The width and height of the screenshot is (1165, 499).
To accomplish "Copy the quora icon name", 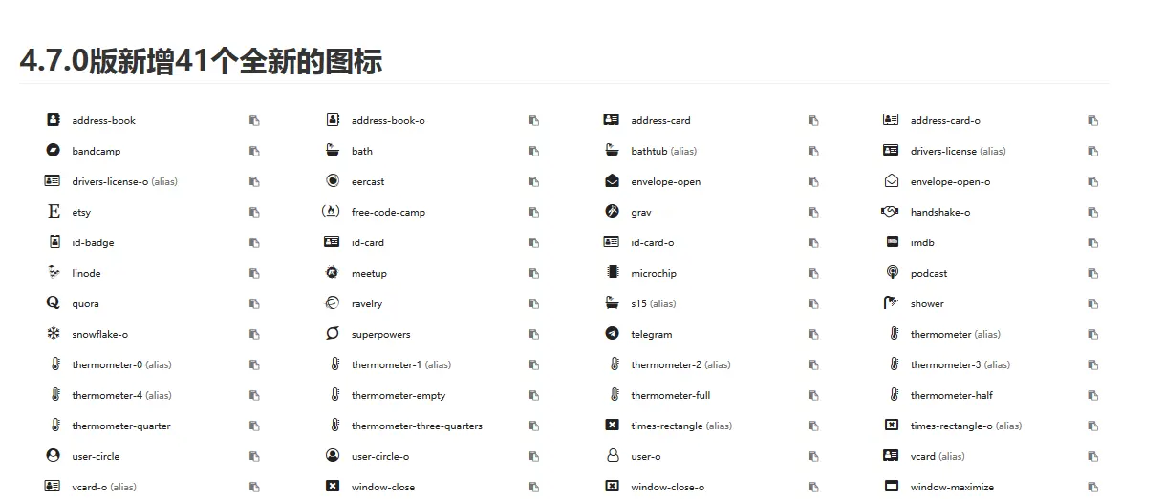I will 254,303.
